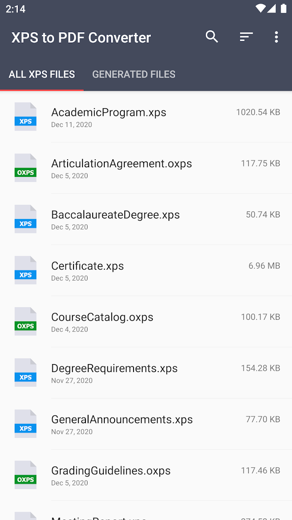The image size is (292, 520).
Task: Select the All XPS Files tab
Action: coord(42,74)
